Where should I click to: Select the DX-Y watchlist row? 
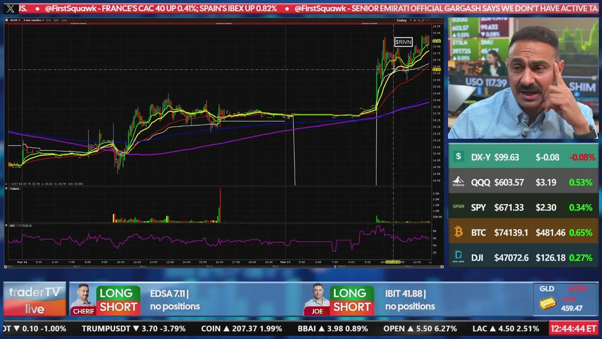523,157
